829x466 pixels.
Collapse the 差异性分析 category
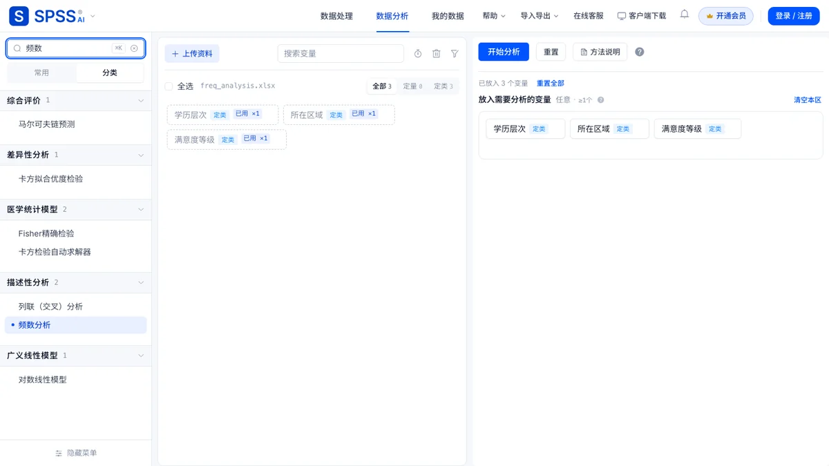(75, 155)
